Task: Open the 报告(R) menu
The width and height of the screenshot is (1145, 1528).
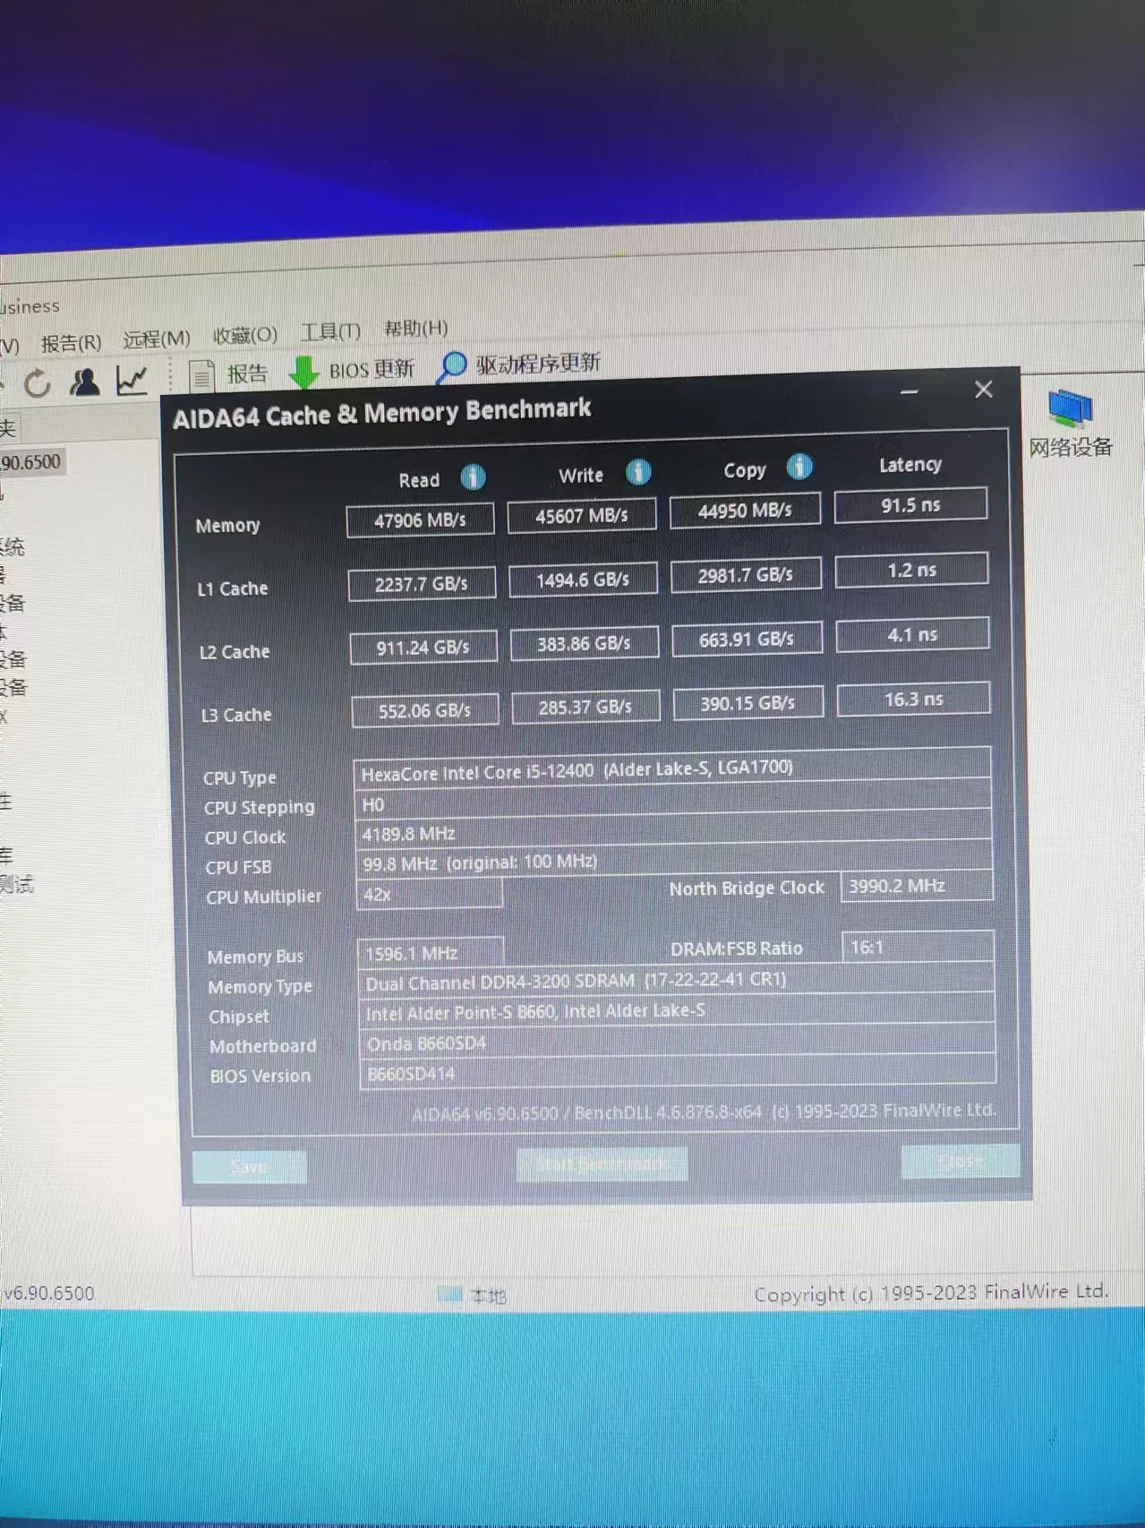Action: [x=71, y=342]
